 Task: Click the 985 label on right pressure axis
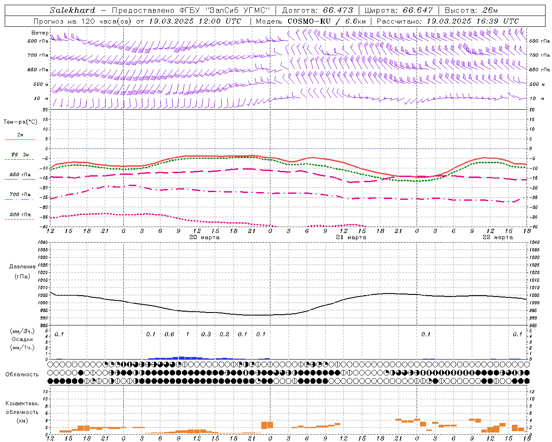(x=534, y=325)
